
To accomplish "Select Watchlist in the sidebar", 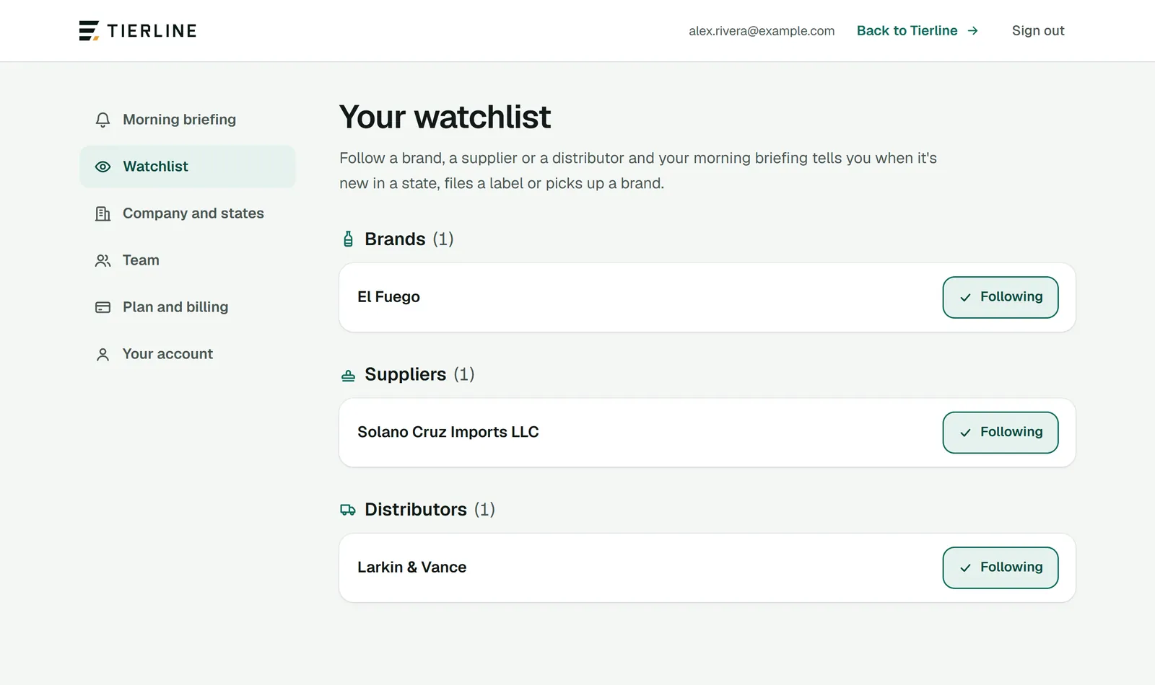I will (x=188, y=167).
